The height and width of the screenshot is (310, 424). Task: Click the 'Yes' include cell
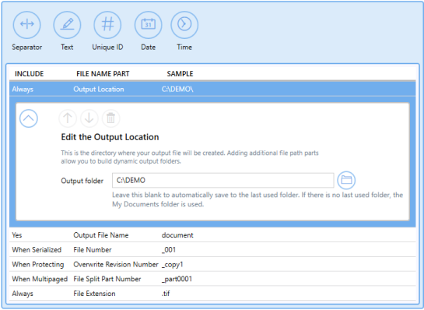[17, 235]
